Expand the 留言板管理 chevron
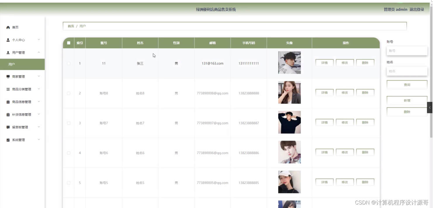Image resolution: width=433 pixels, height=208 pixels. click(x=39, y=127)
